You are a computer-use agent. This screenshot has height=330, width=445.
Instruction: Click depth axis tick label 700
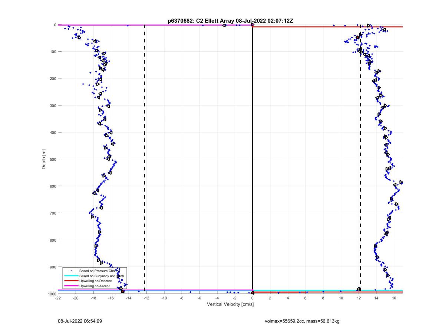coord(53,213)
